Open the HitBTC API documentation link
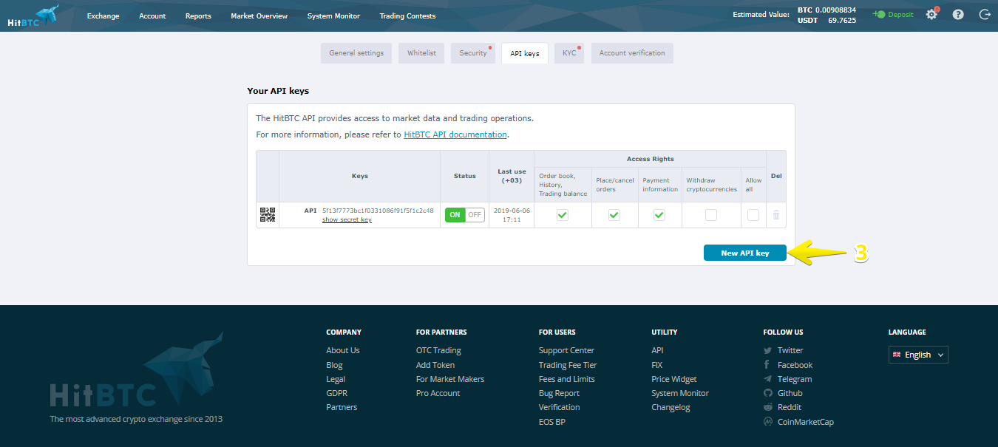Viewport: 998px width, 447px height. click(455, 134)
